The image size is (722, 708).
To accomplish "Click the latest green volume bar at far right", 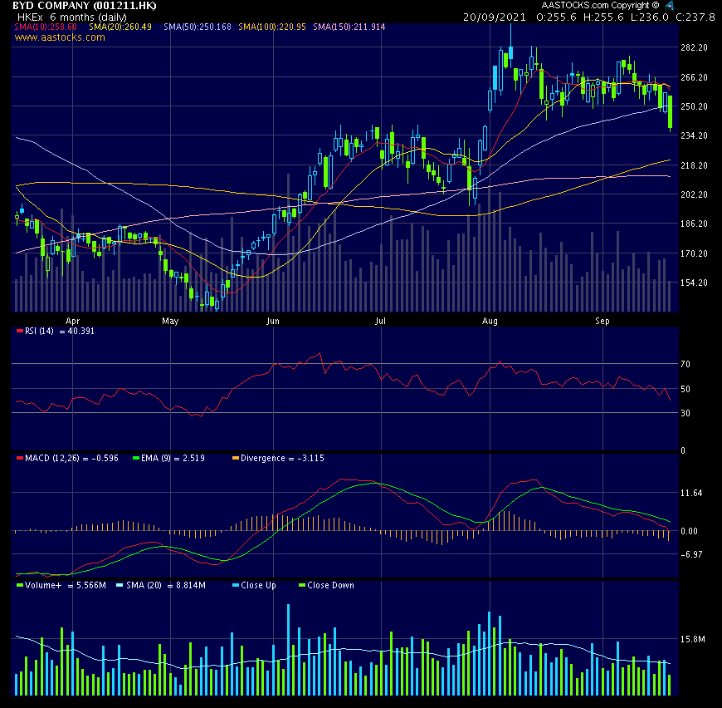I will (670, 685).
